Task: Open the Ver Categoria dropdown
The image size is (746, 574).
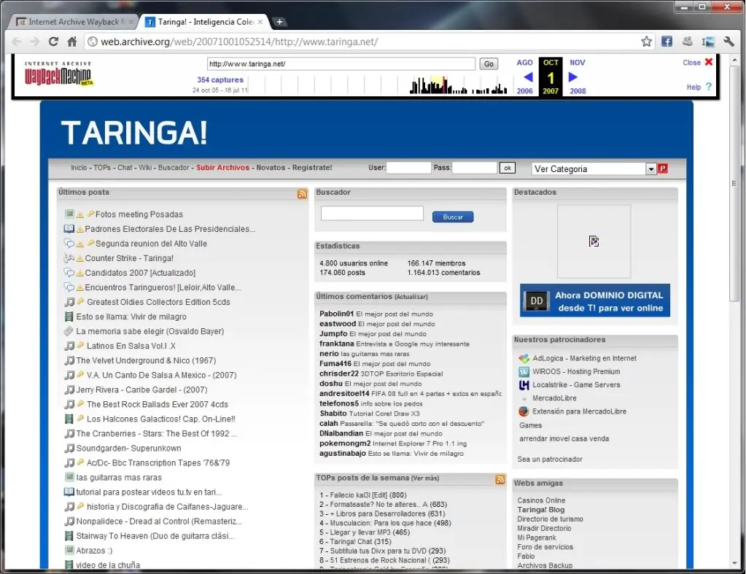Action: (x=594, y=169)
